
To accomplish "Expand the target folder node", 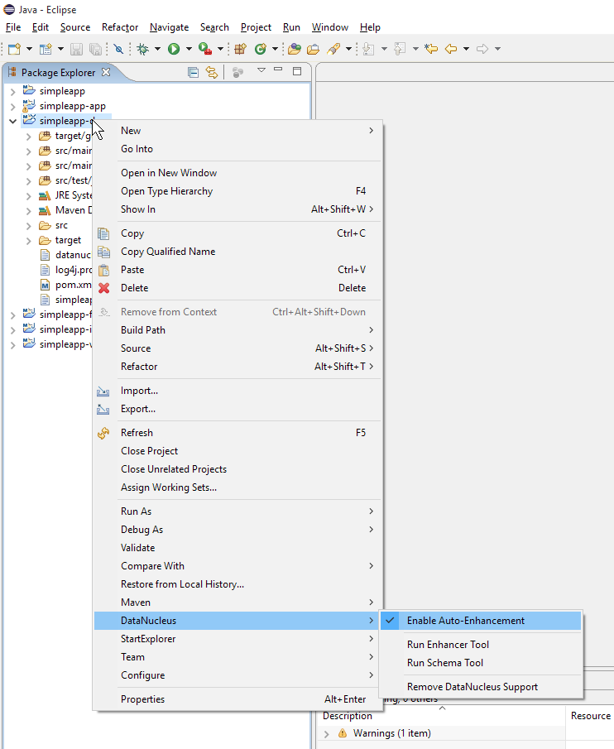I will tap(29, 240).
